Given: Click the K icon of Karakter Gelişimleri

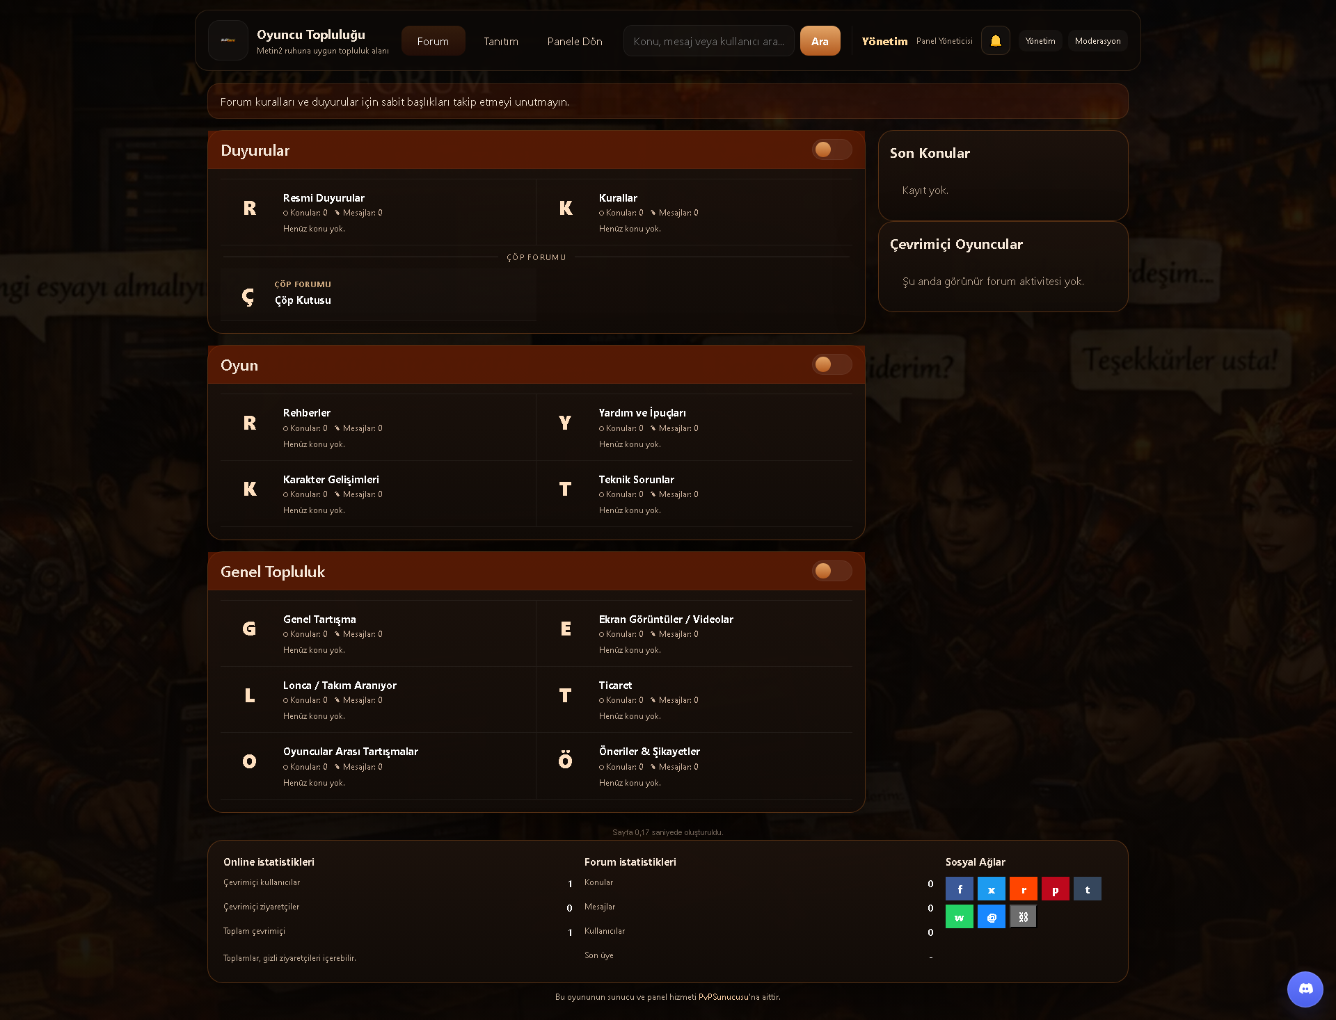Looking at the screenshot, I should pyautogui.click(x=249, y=489).
